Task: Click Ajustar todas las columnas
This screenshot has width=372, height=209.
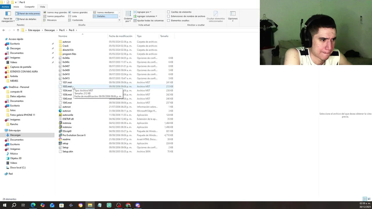Action: coord(149,21)
